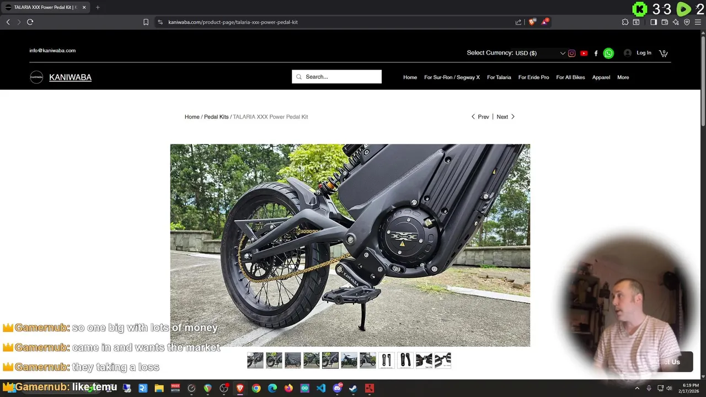Open Steam from the taskbar

pos(353,388)
